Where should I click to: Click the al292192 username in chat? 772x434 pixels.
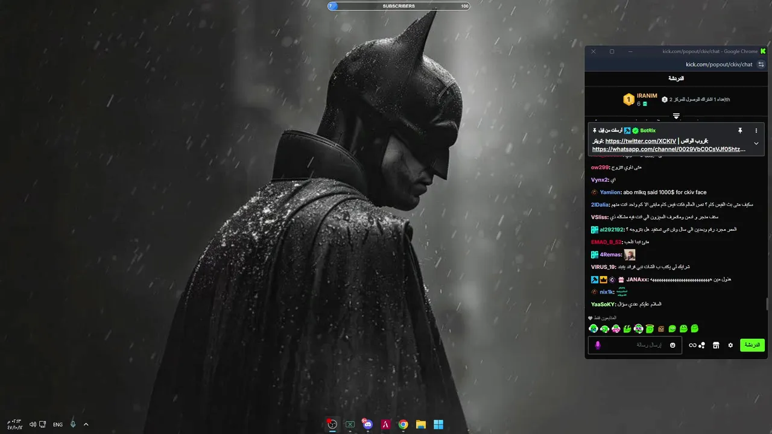click(613, 230)
